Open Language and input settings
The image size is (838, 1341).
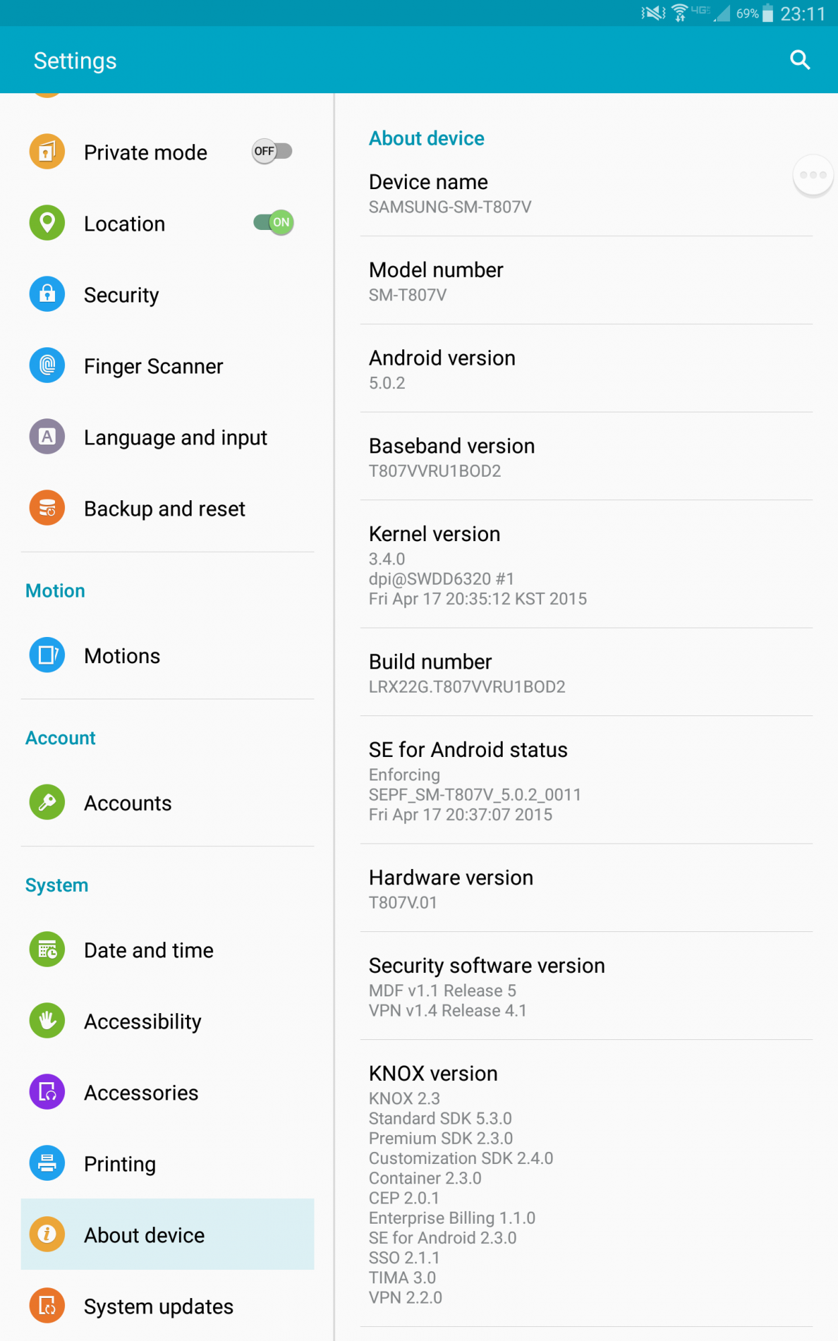click(x=175, y=438)
